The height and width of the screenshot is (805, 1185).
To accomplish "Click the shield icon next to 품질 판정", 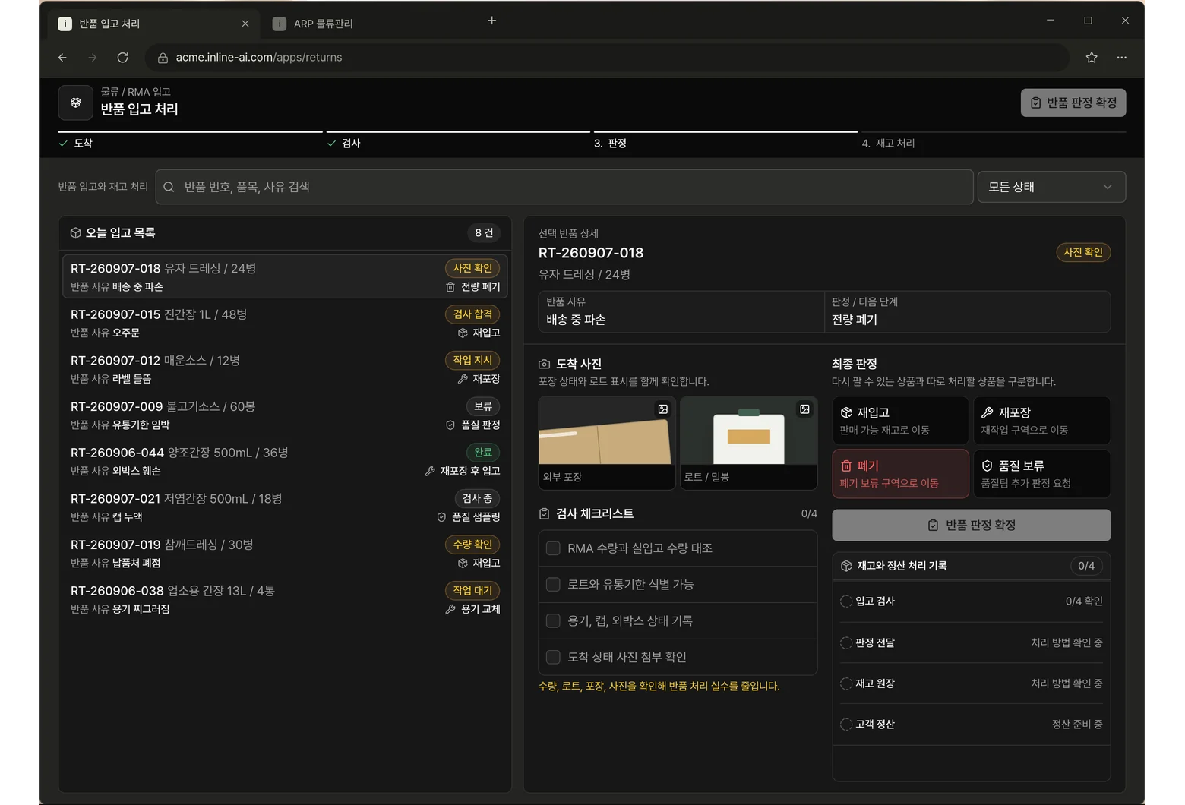I will click(450, 425).
